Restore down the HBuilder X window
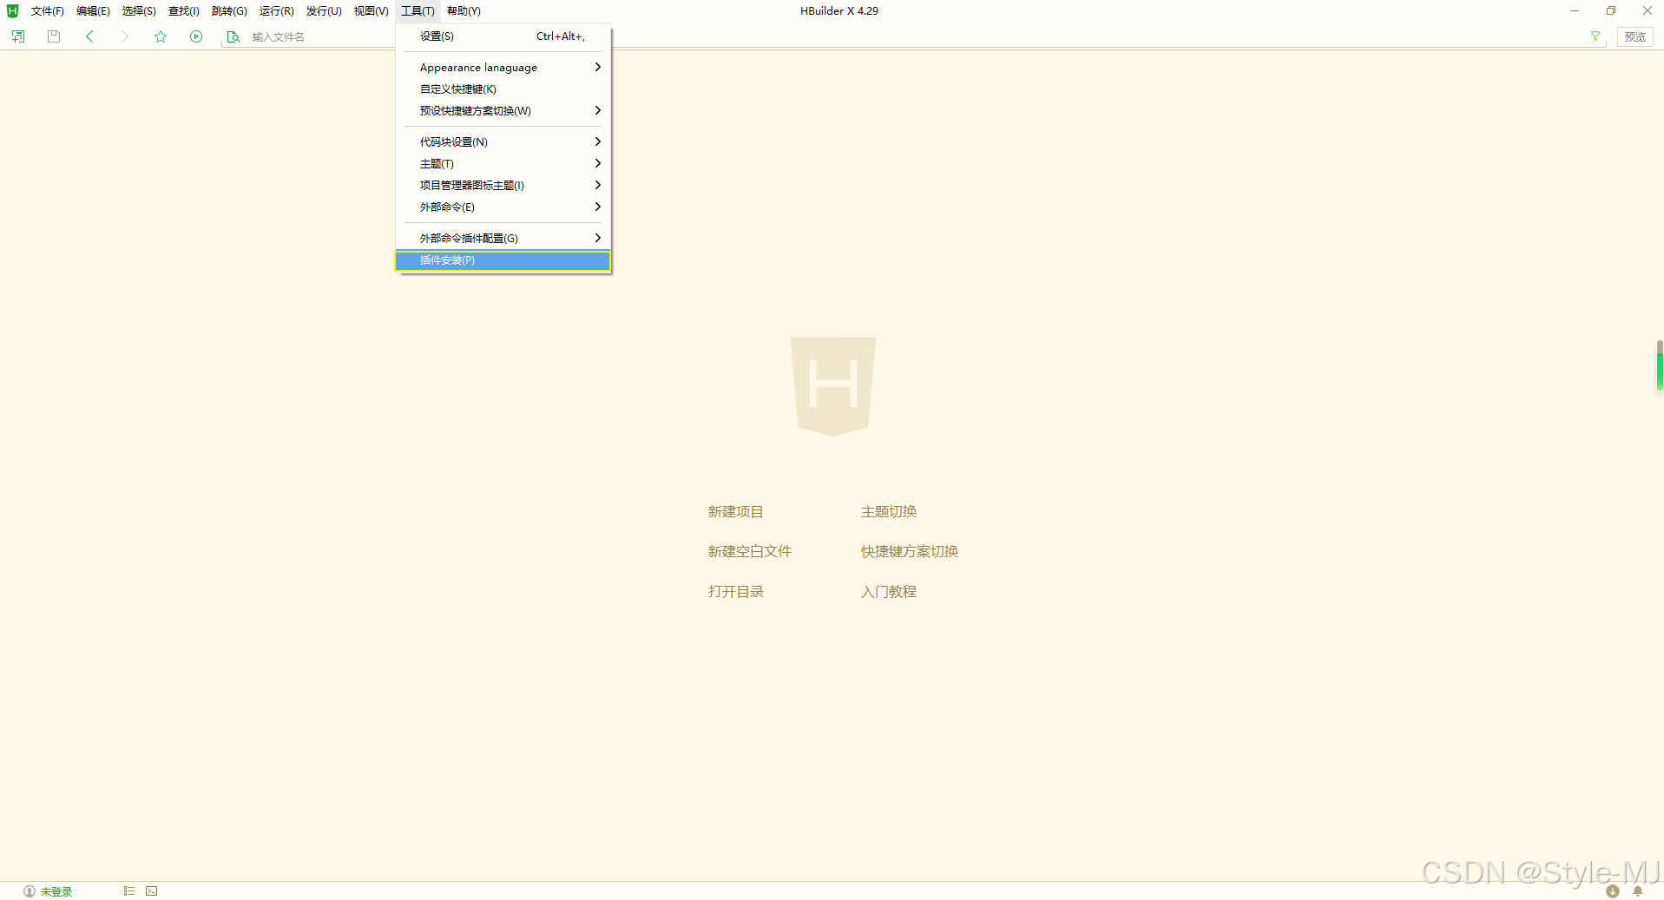1664x900 pixels. pyautogui.click(x=1611, y=10)
